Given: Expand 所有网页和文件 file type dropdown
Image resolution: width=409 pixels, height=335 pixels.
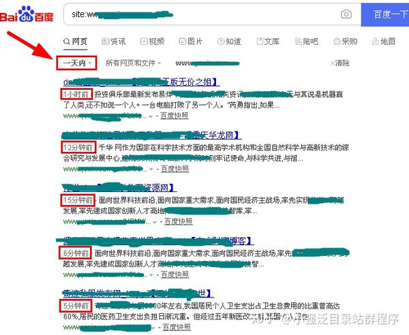Looking at the screenshot, I should 133,63.
